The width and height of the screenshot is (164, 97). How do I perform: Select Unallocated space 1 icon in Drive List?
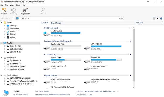click(87, 69)
